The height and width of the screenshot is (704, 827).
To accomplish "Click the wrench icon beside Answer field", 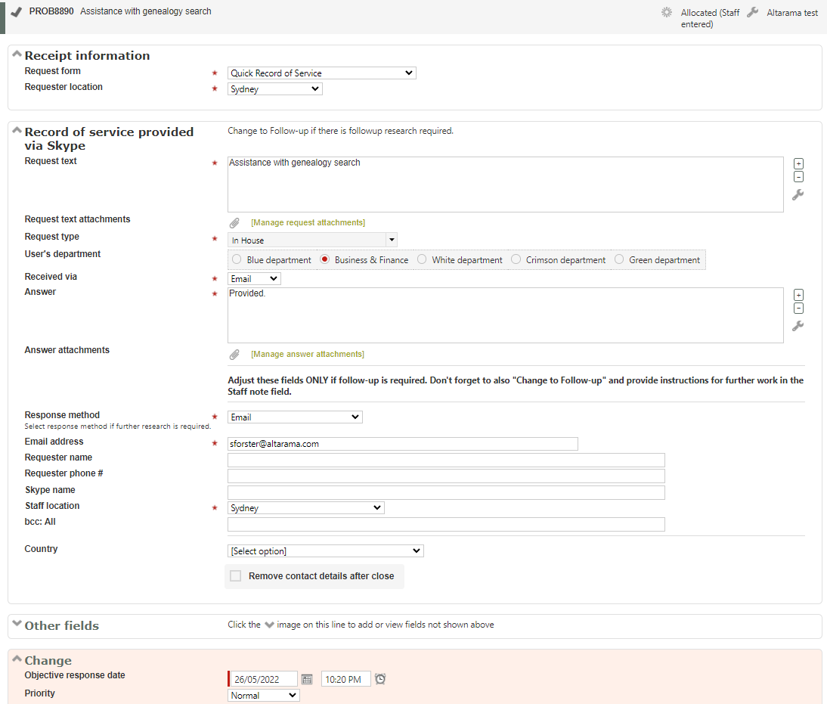I will point(798,326).
